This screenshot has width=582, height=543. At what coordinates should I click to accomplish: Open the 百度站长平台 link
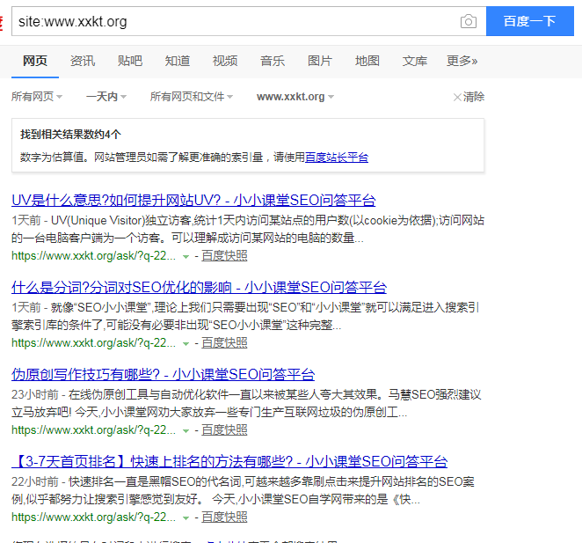coord(337,158)
